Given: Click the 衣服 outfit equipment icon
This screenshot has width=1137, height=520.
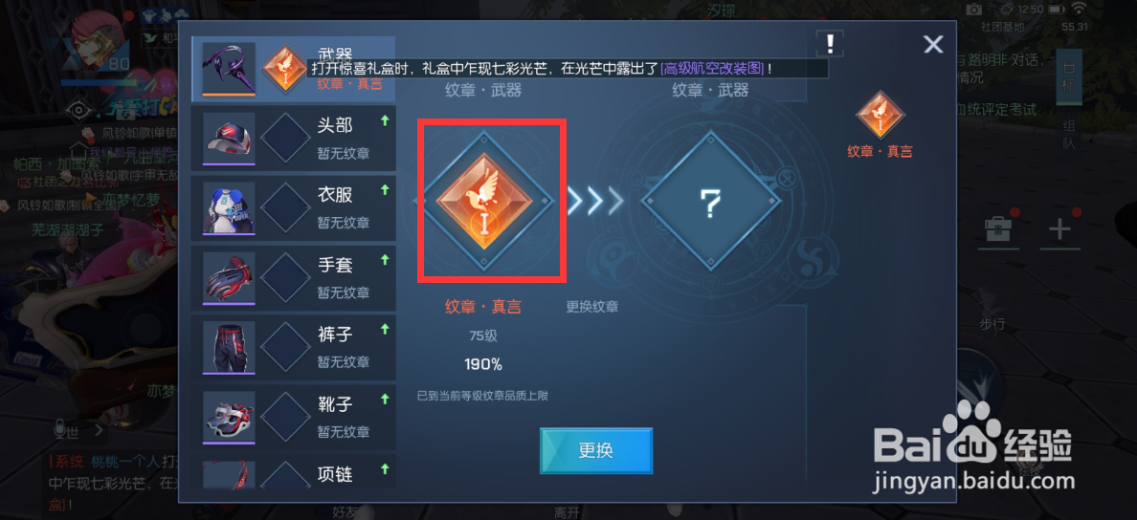Looking at the screenshot, I should (229, 207).
